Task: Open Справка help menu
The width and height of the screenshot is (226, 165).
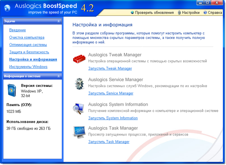Action: (215, 12)
